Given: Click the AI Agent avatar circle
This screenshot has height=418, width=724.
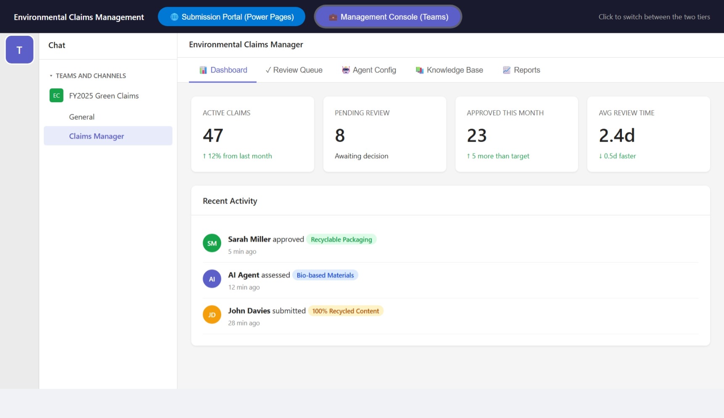Looking at the screenshot, I should tap(212, 279).
